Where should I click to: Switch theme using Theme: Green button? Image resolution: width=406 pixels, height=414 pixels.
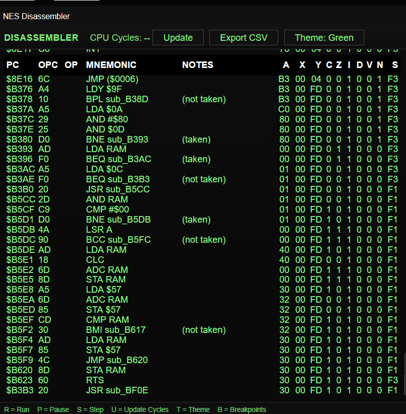pos(324,37)
